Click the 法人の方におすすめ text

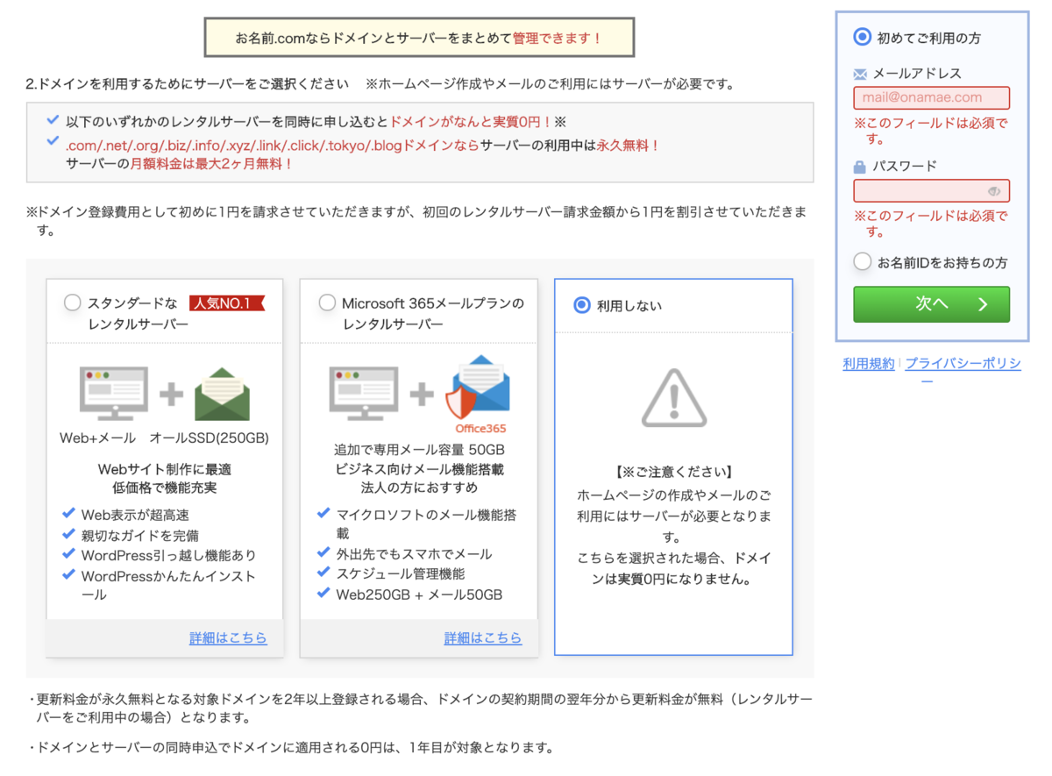point(419,488)
